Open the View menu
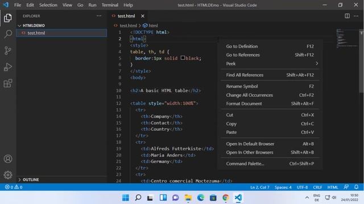Screen dimensions: 364x204 (67, 5)
